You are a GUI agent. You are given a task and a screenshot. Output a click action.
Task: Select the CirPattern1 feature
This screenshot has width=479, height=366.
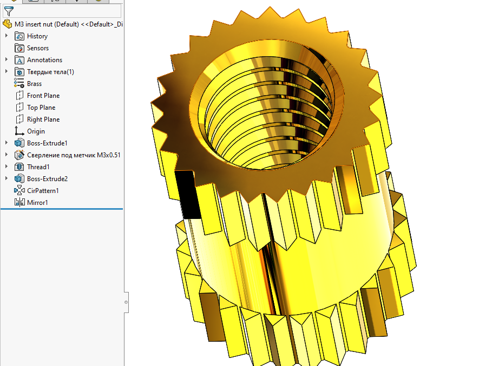42,191
